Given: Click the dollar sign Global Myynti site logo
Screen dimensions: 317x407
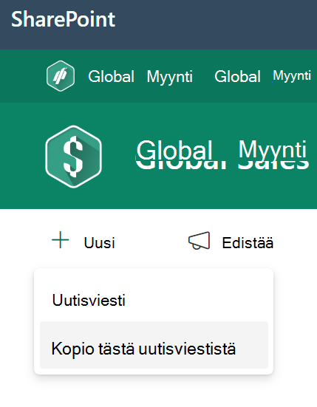Looking at the screenshot, I should tap(73, 157).
